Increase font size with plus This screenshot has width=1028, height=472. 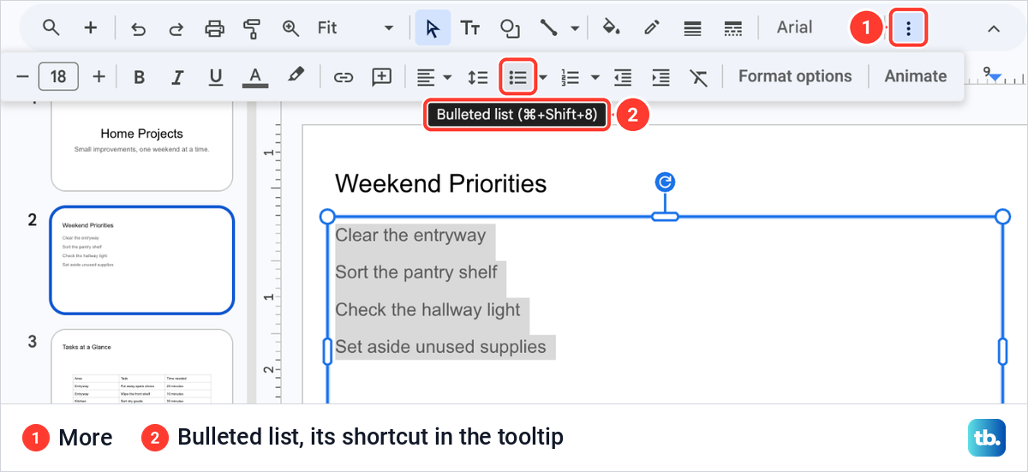pyautogui.click(x=99, y=76)
